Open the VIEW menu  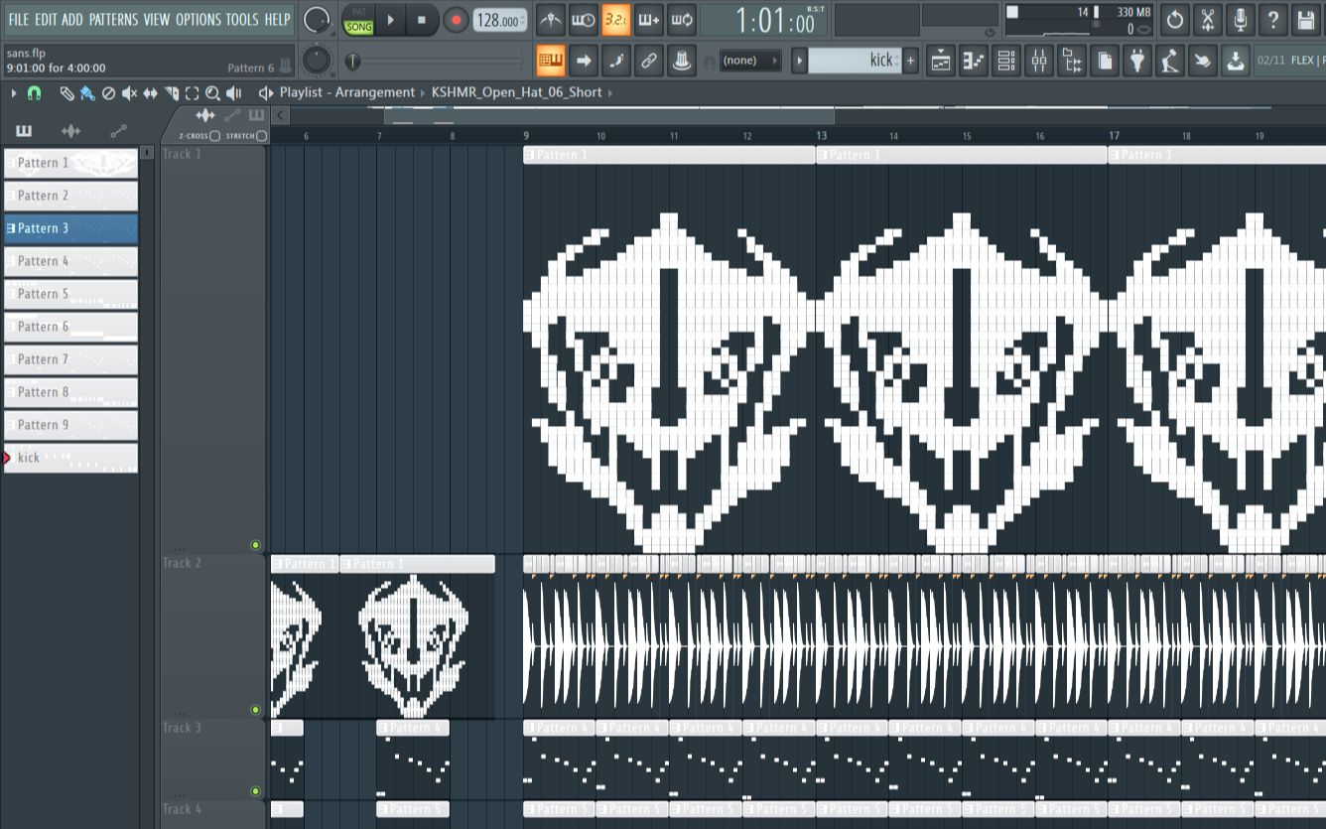coord(157,19)
